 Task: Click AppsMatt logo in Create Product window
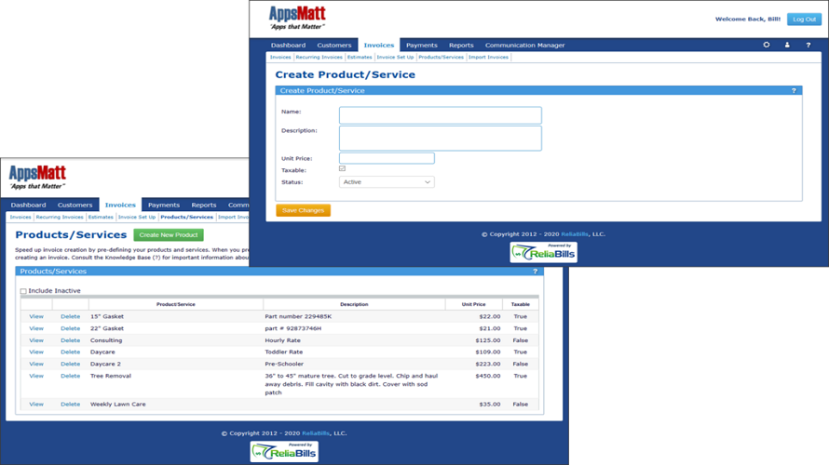pyautogui.click(x=297, y=18)
